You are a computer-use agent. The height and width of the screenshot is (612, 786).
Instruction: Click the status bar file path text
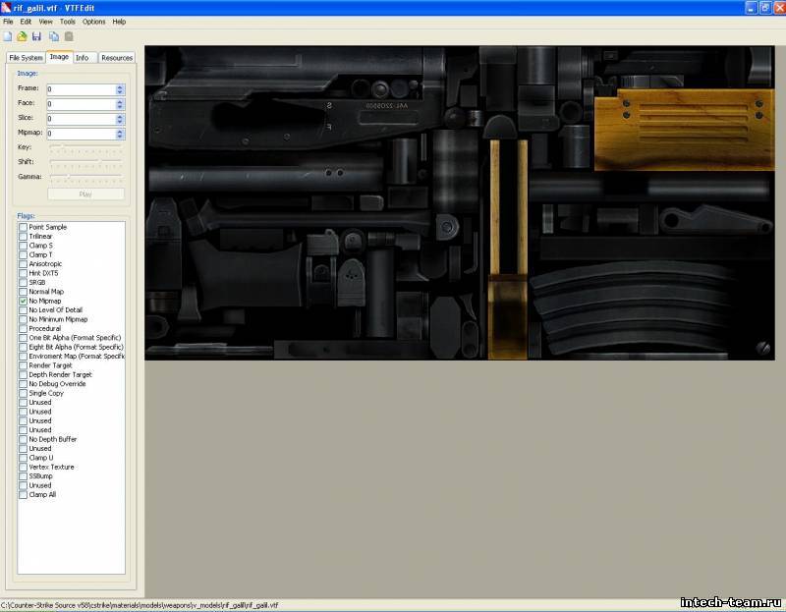tap(140, 605)
